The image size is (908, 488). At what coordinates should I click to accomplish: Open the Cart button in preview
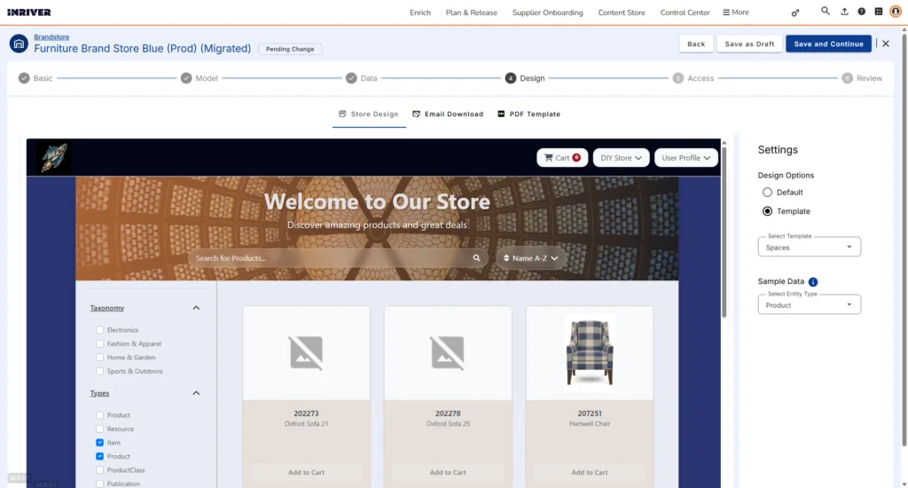point(562,158)
